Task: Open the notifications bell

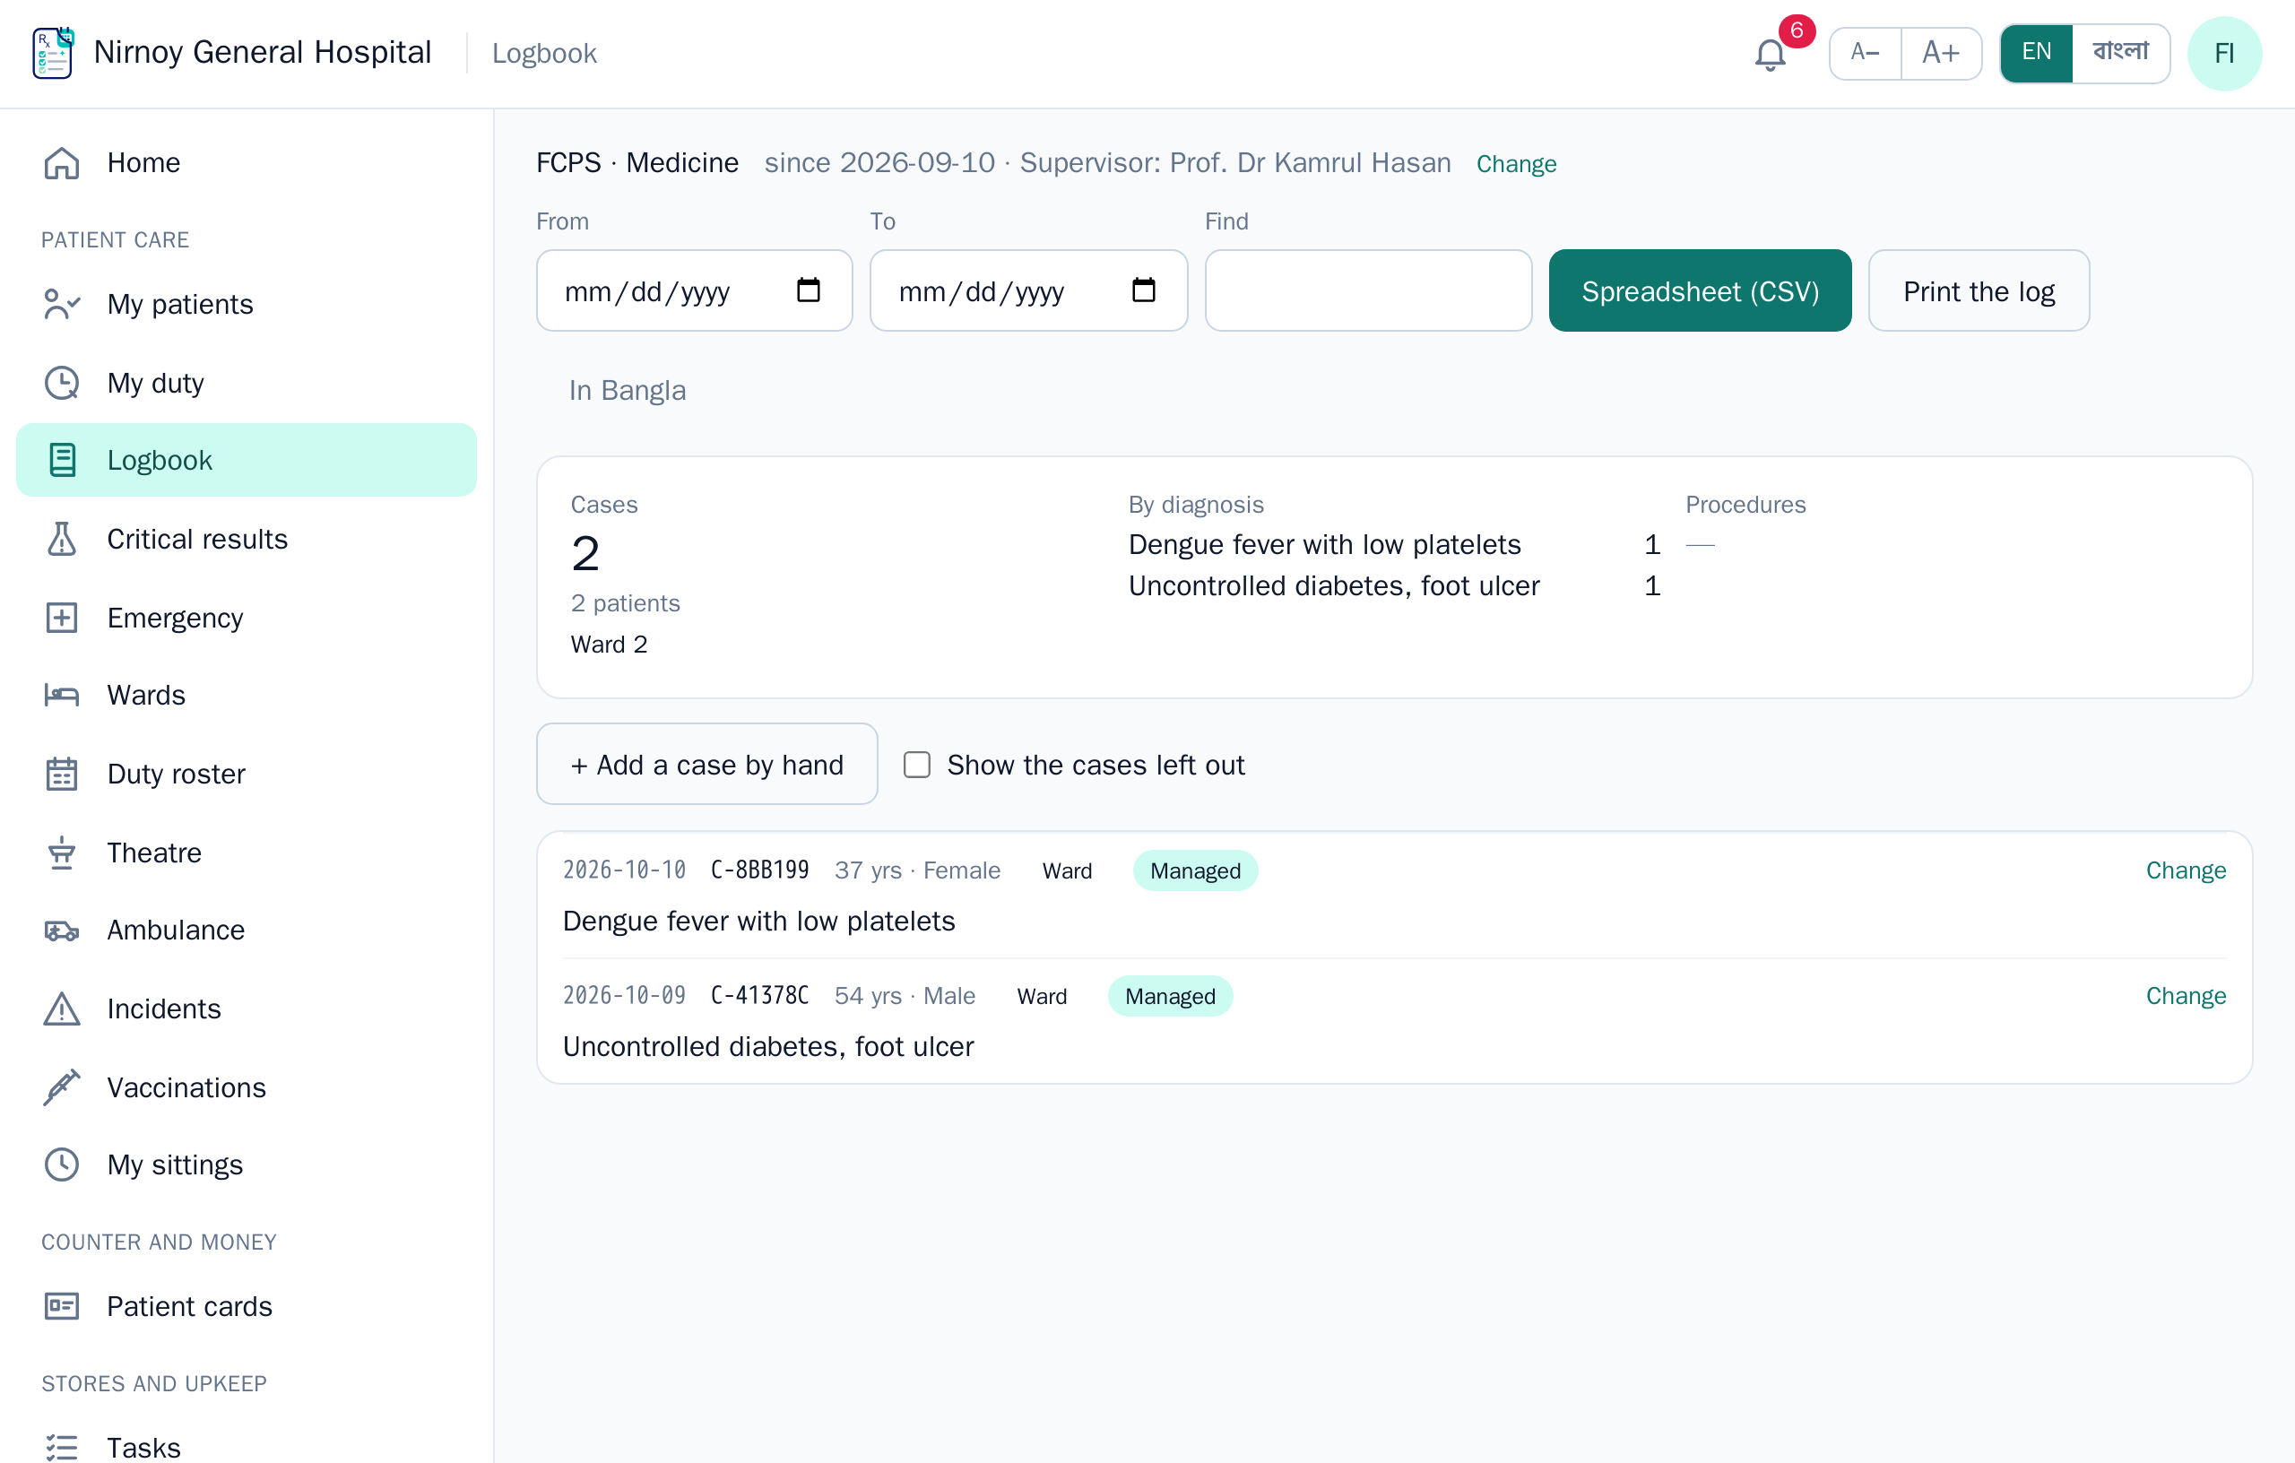Action: tap(1770, 55)
